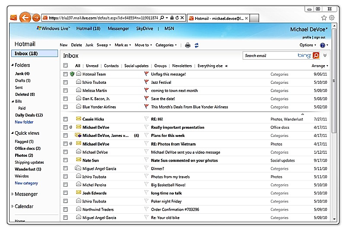
Task: Flag the Dinner? message
Action: pyautogui.click(x=146, y=168)
